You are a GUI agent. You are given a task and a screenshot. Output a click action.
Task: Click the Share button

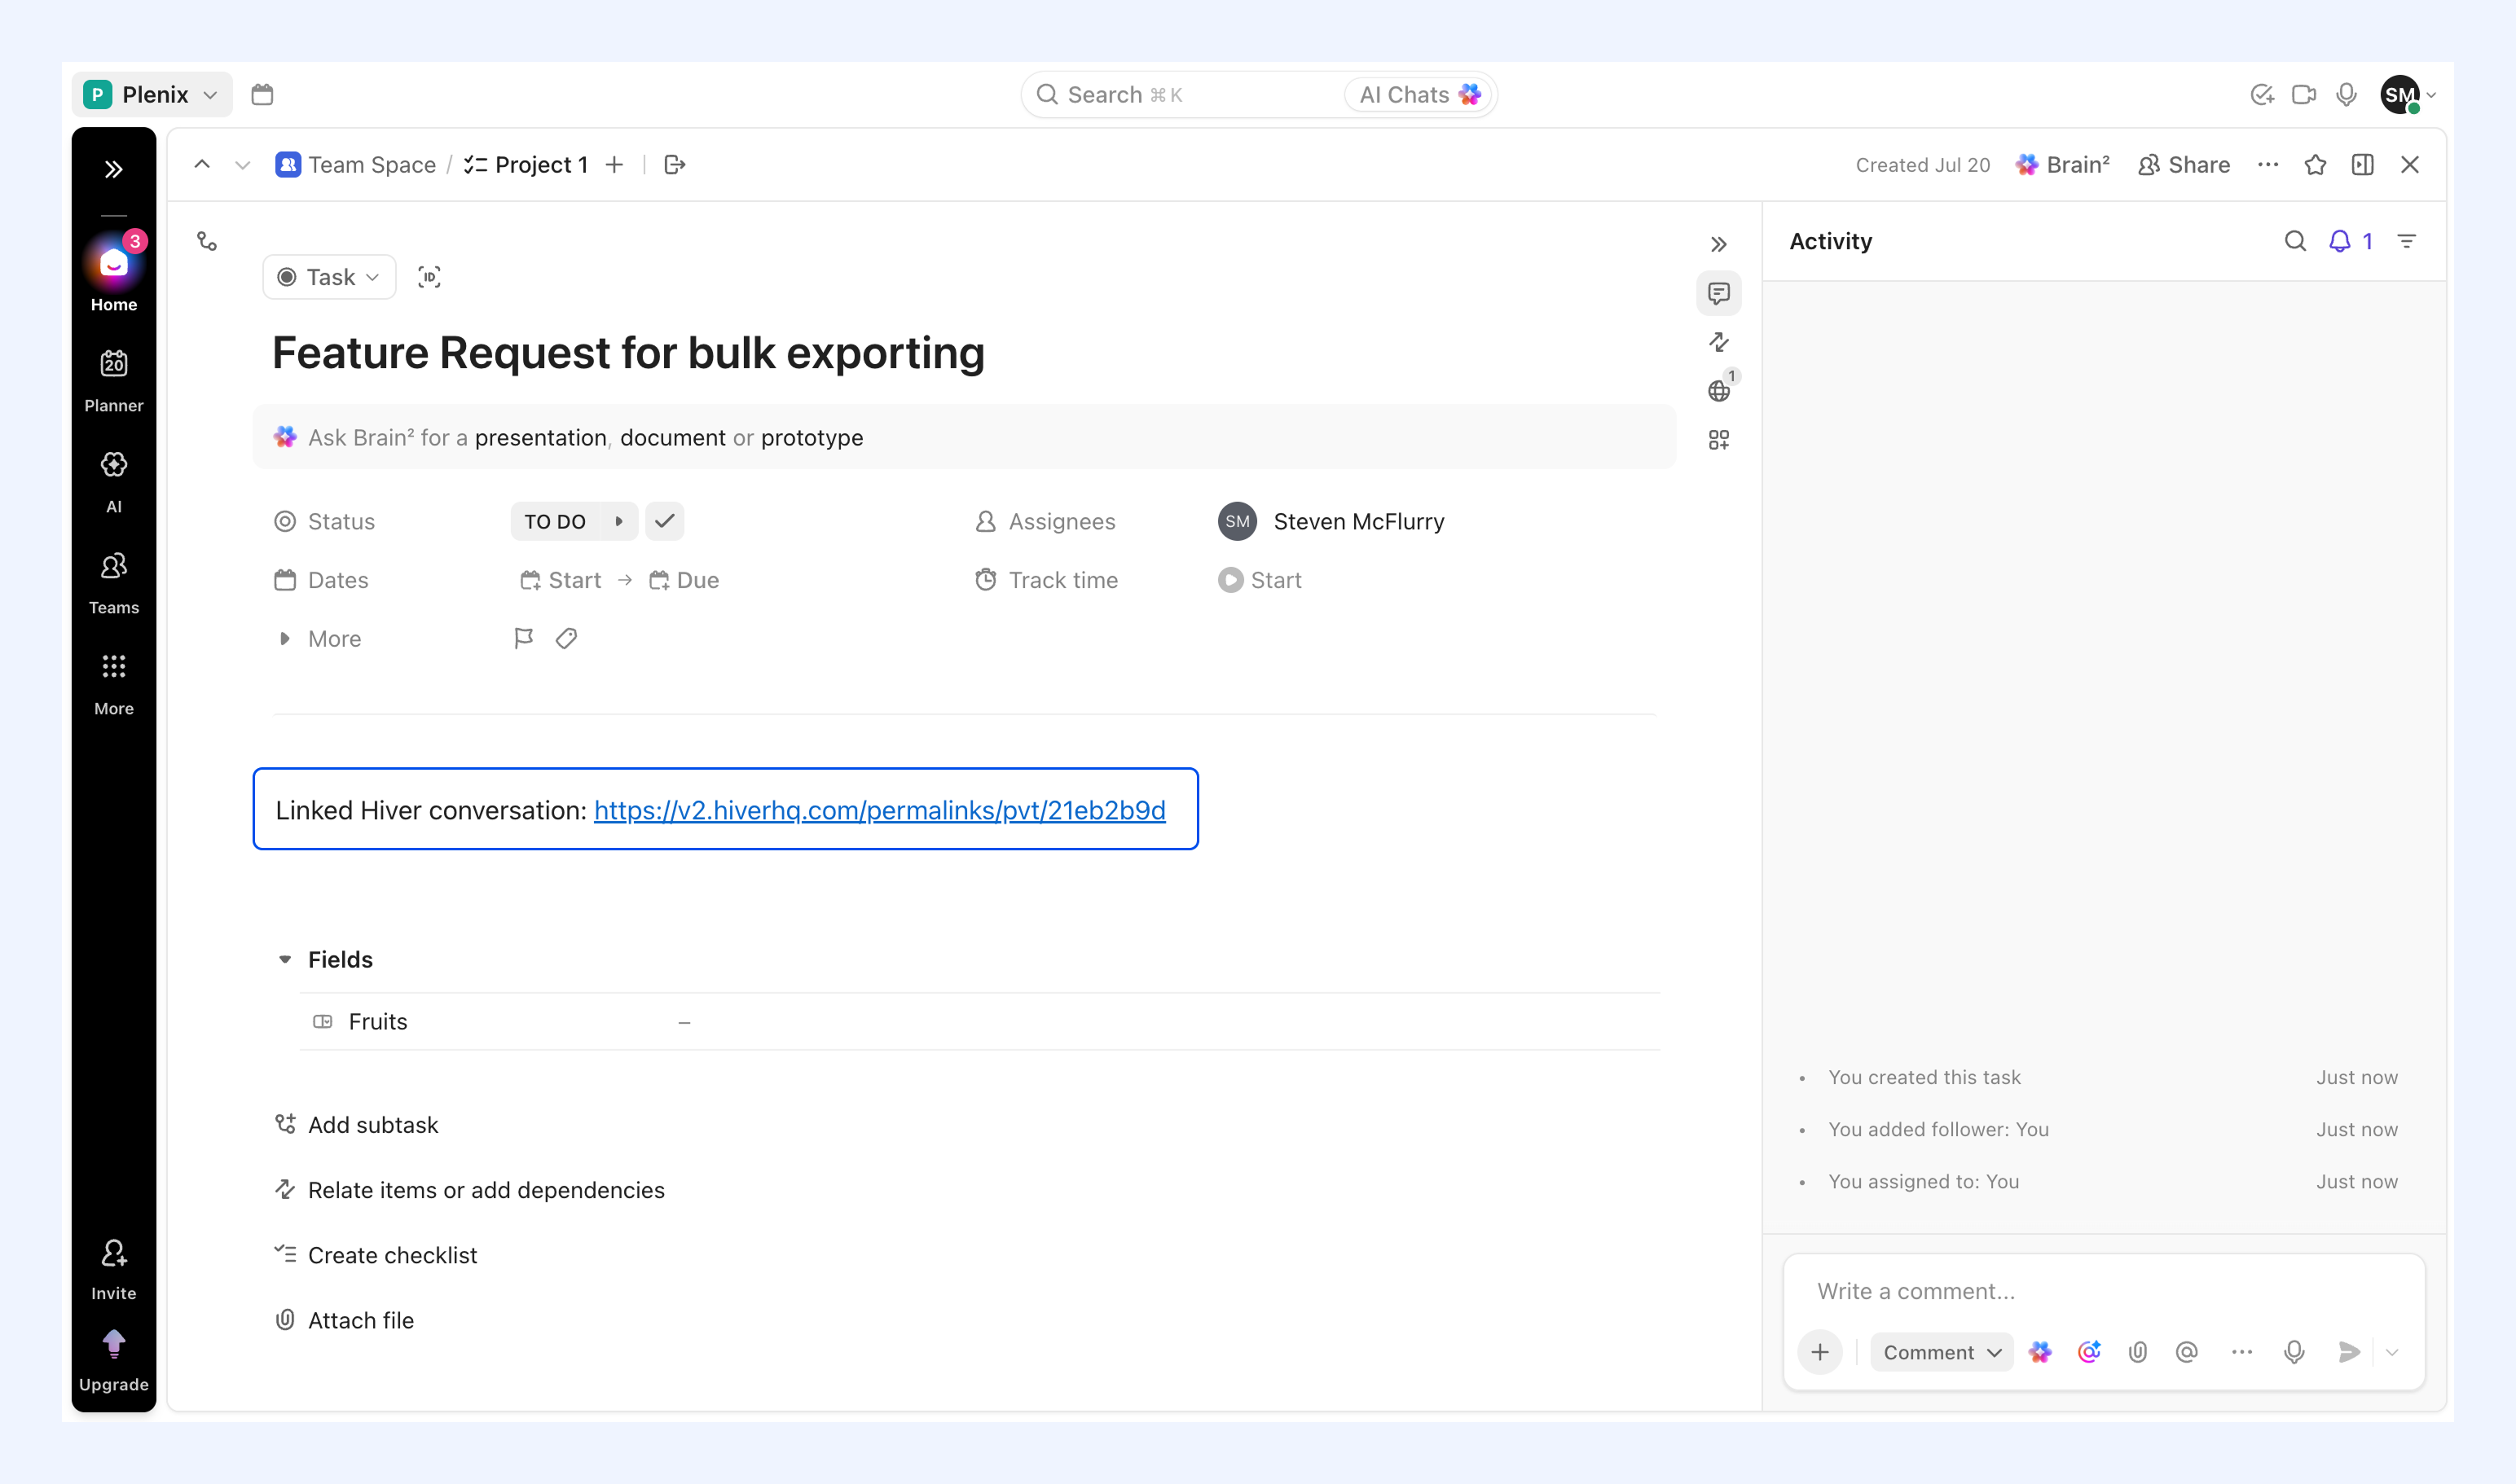click(2184, 164)
